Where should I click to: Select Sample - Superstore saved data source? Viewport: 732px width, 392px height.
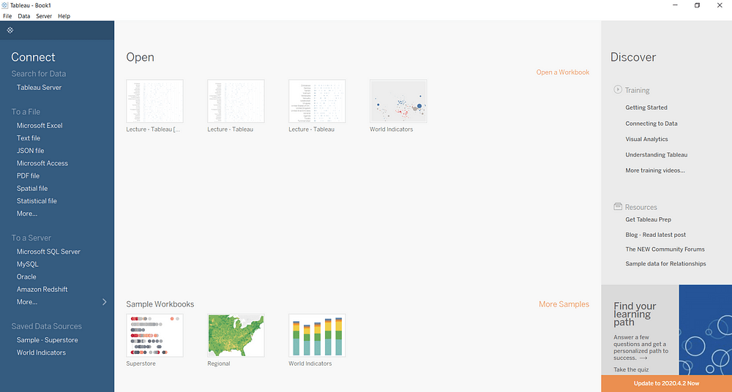click(x=47, y=340)
